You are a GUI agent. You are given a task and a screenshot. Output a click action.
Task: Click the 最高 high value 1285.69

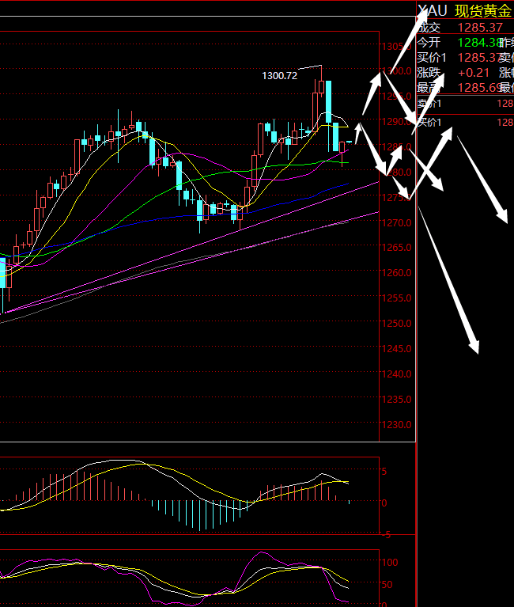[479, 88]
